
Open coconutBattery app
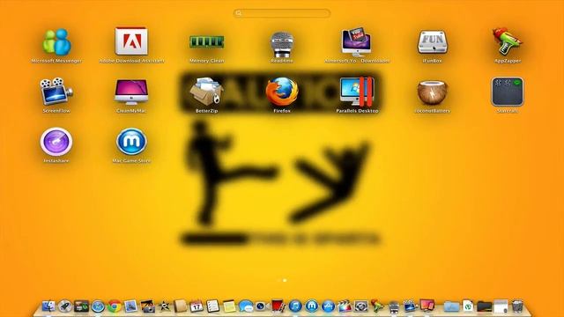click(x=433, y=92)
